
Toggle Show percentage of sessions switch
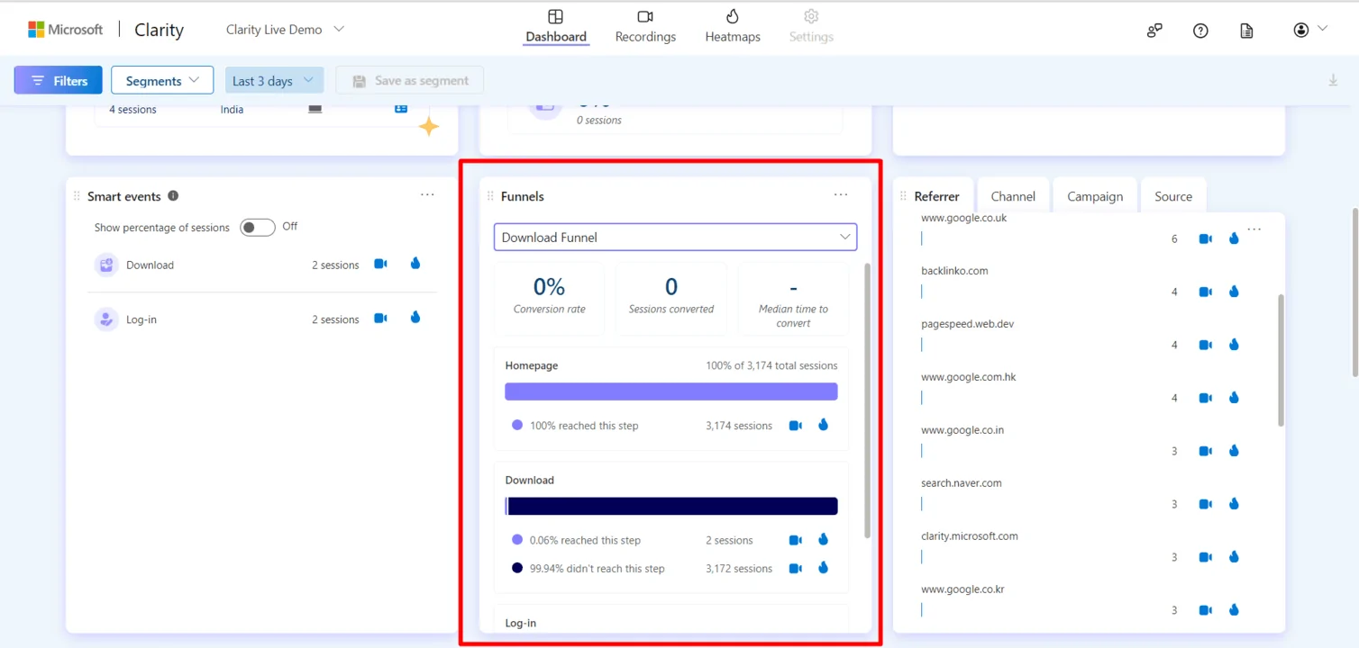(x=257, y=228)
